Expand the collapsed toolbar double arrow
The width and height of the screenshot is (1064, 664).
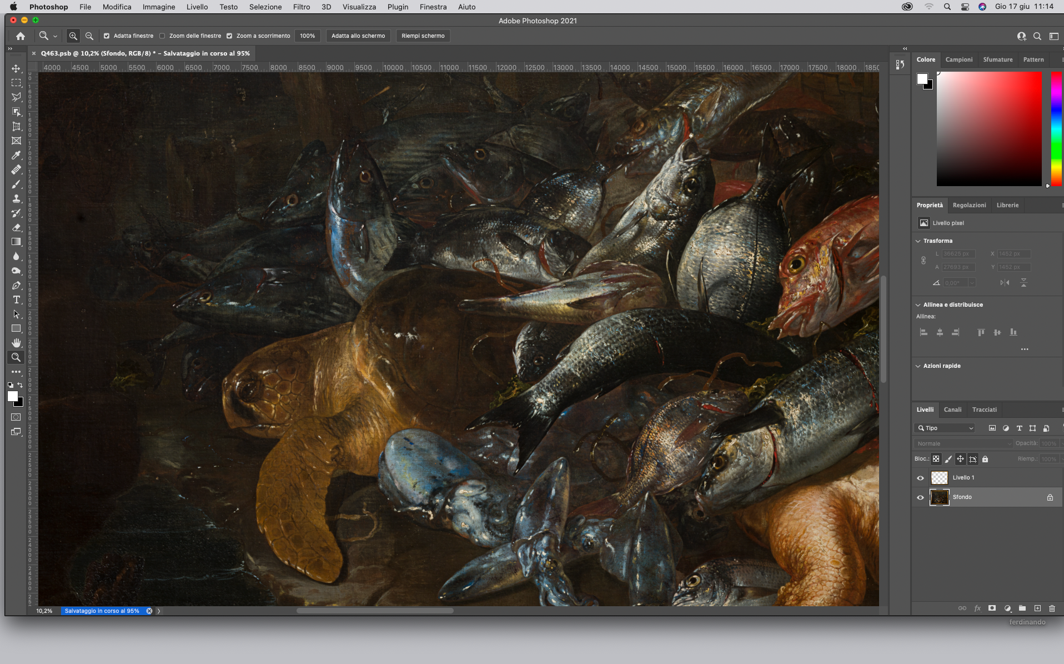(x=10, y=49)
